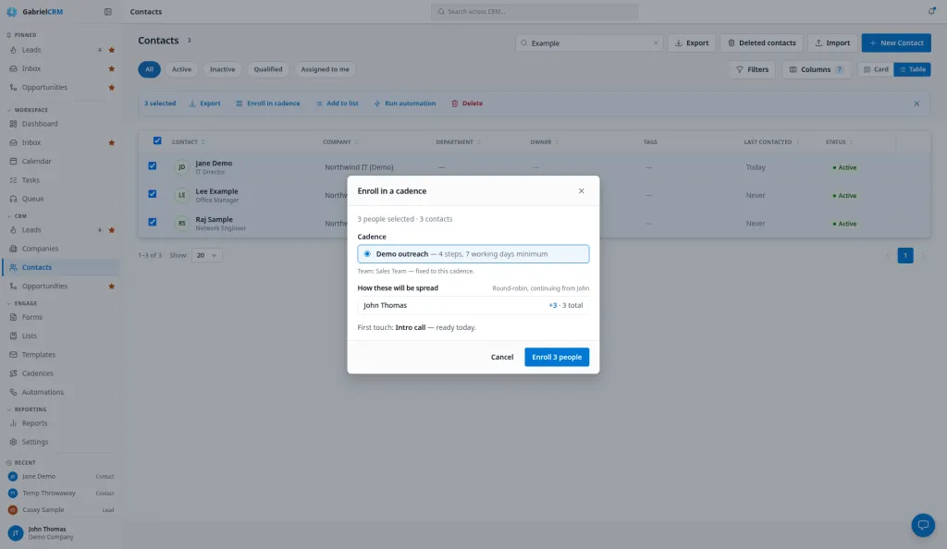Collapse the sidebar panel toggle icon

click(107, 11)
